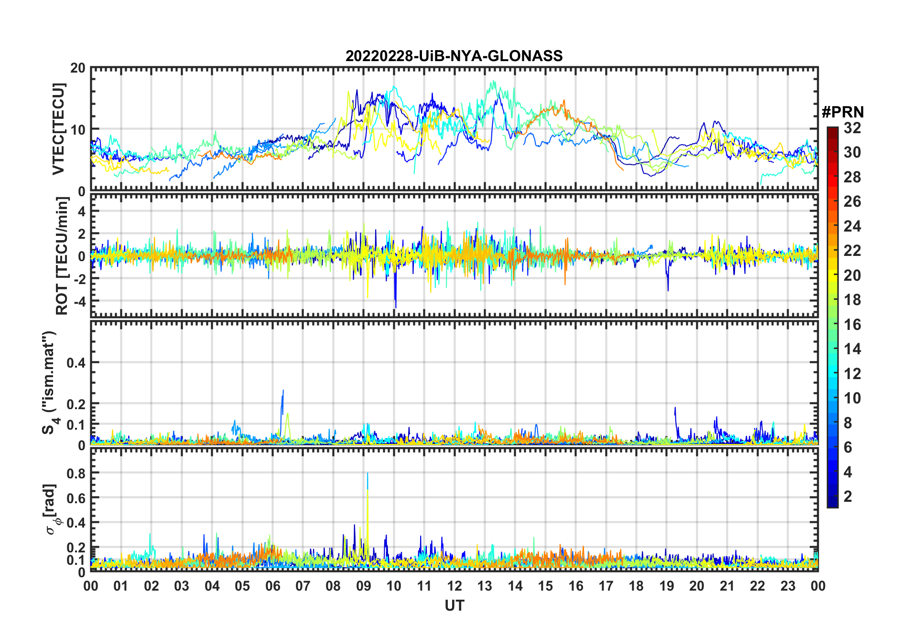909x635 pixels.
Task: Click UT axis tick label 21
Action: pos(727,586)
